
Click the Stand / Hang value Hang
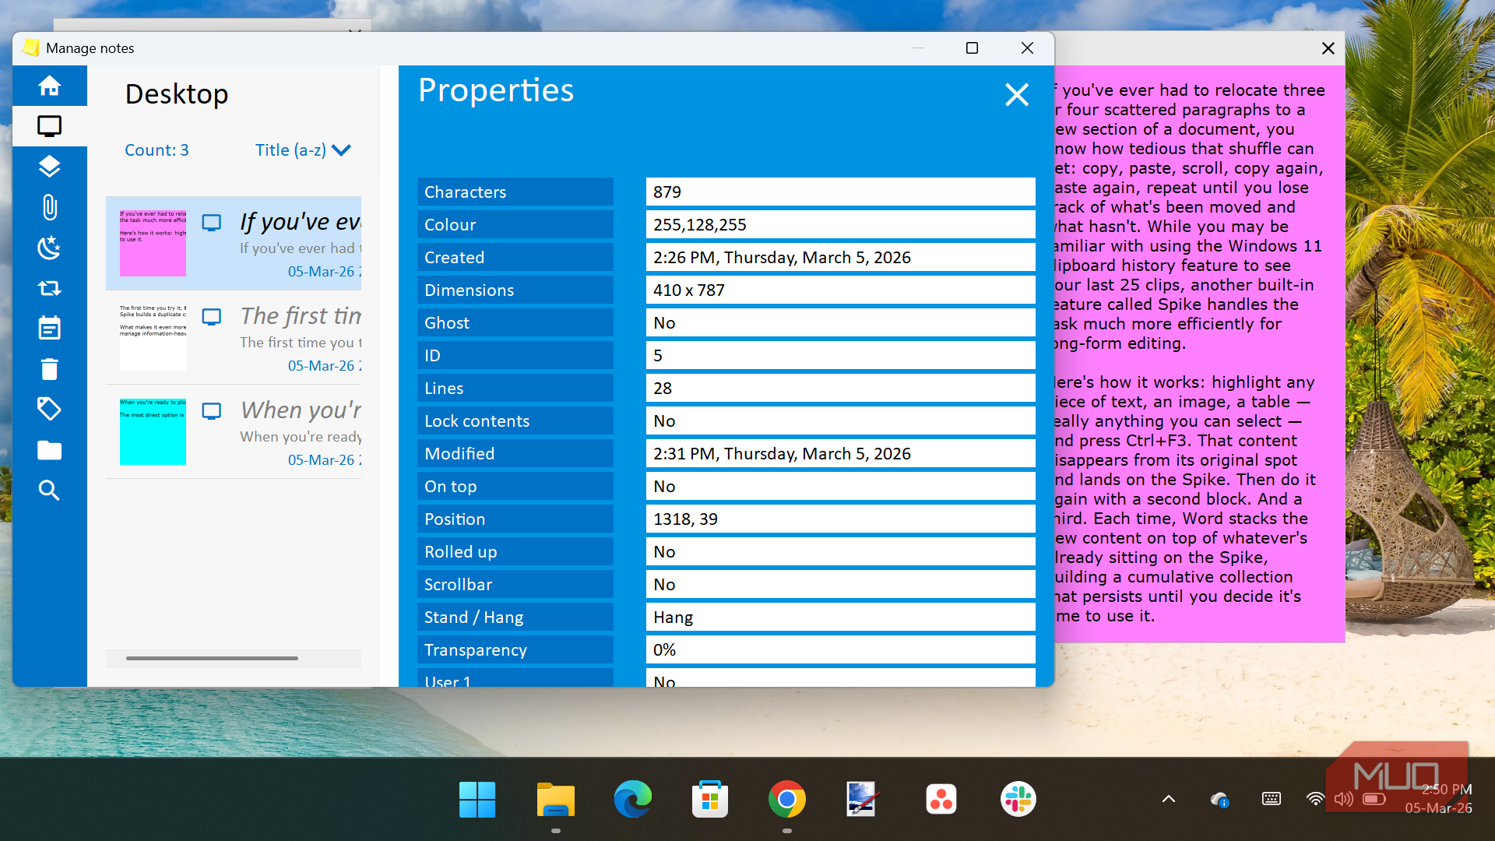click(840, 618)
